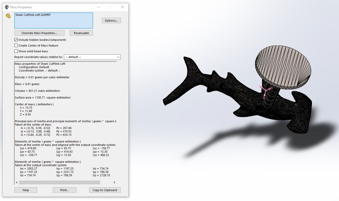Click the Ixx = 2003.37 value
This screenshot has width=339, height=201.
pos(29,168)
